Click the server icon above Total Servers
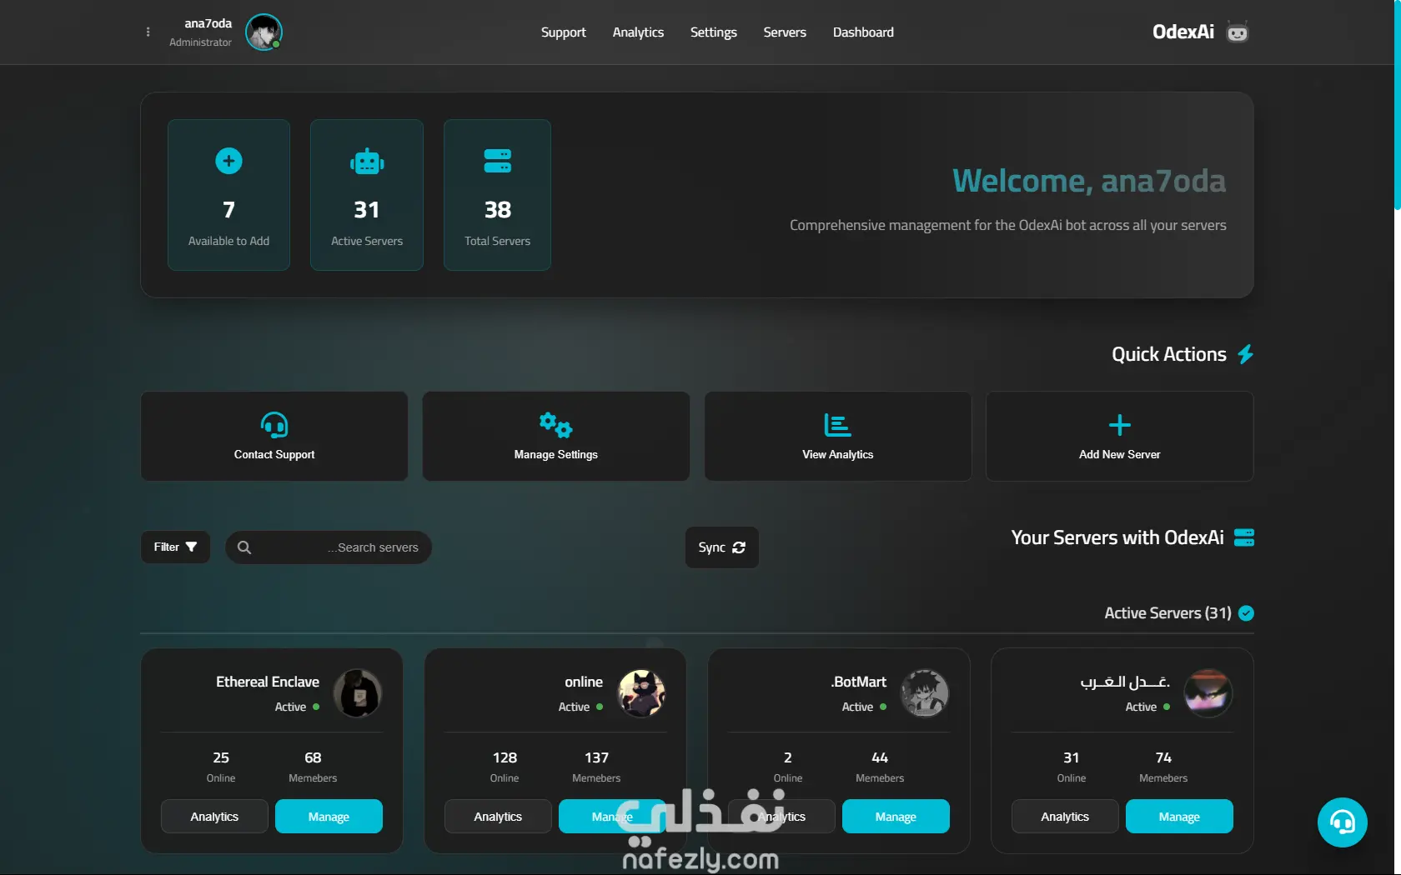Image resolution: width=1401 pixels, height=875 pixels. point(498,161)
